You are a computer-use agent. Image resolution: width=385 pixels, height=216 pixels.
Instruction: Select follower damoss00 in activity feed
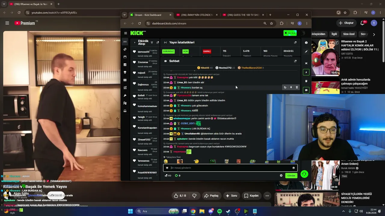[x=143, y=52]
